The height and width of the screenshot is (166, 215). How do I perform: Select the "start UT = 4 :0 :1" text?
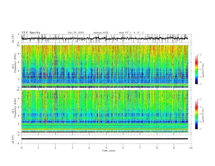(x=131, y=33)
